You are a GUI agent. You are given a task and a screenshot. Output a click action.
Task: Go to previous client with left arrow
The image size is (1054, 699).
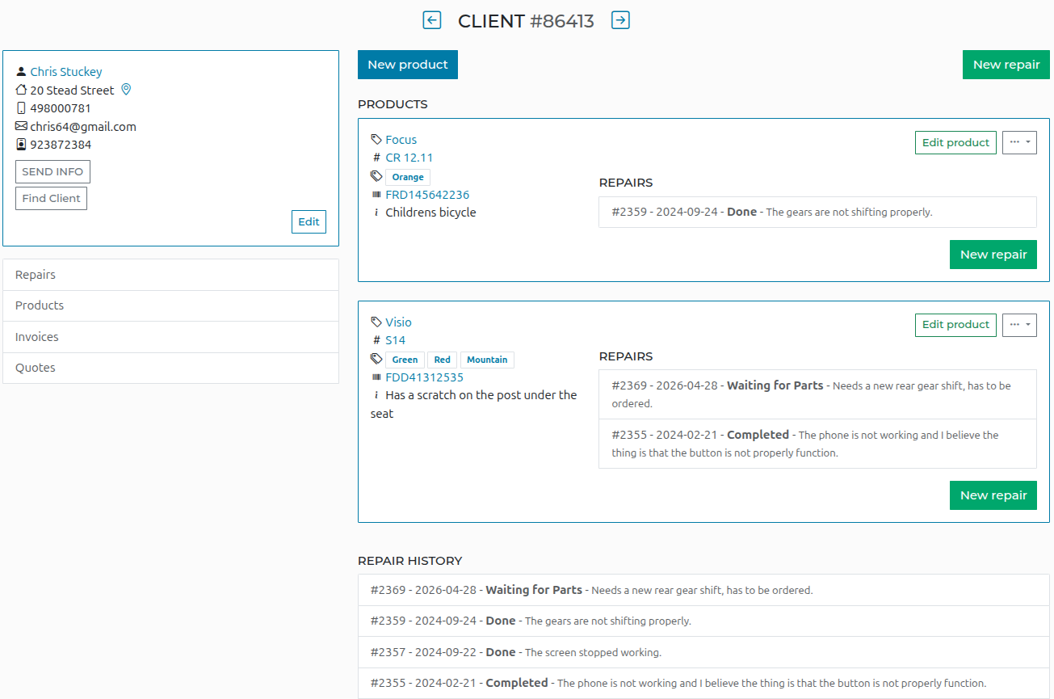click(432, 20)
